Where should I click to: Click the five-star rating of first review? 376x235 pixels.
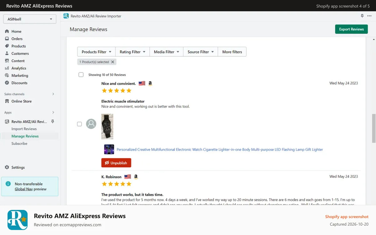click(117, 91)
